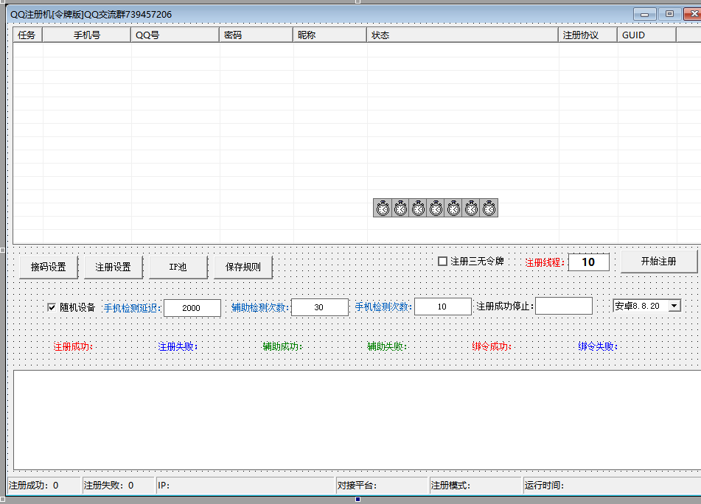Screen dimensions: 701x504
Task: Open the 注册设置 dialog
Action: (113, 267)
